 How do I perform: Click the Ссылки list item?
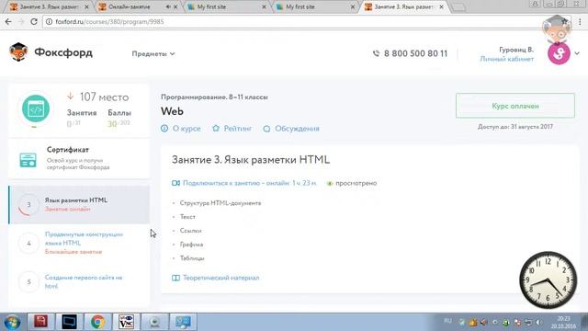[190, 231]
